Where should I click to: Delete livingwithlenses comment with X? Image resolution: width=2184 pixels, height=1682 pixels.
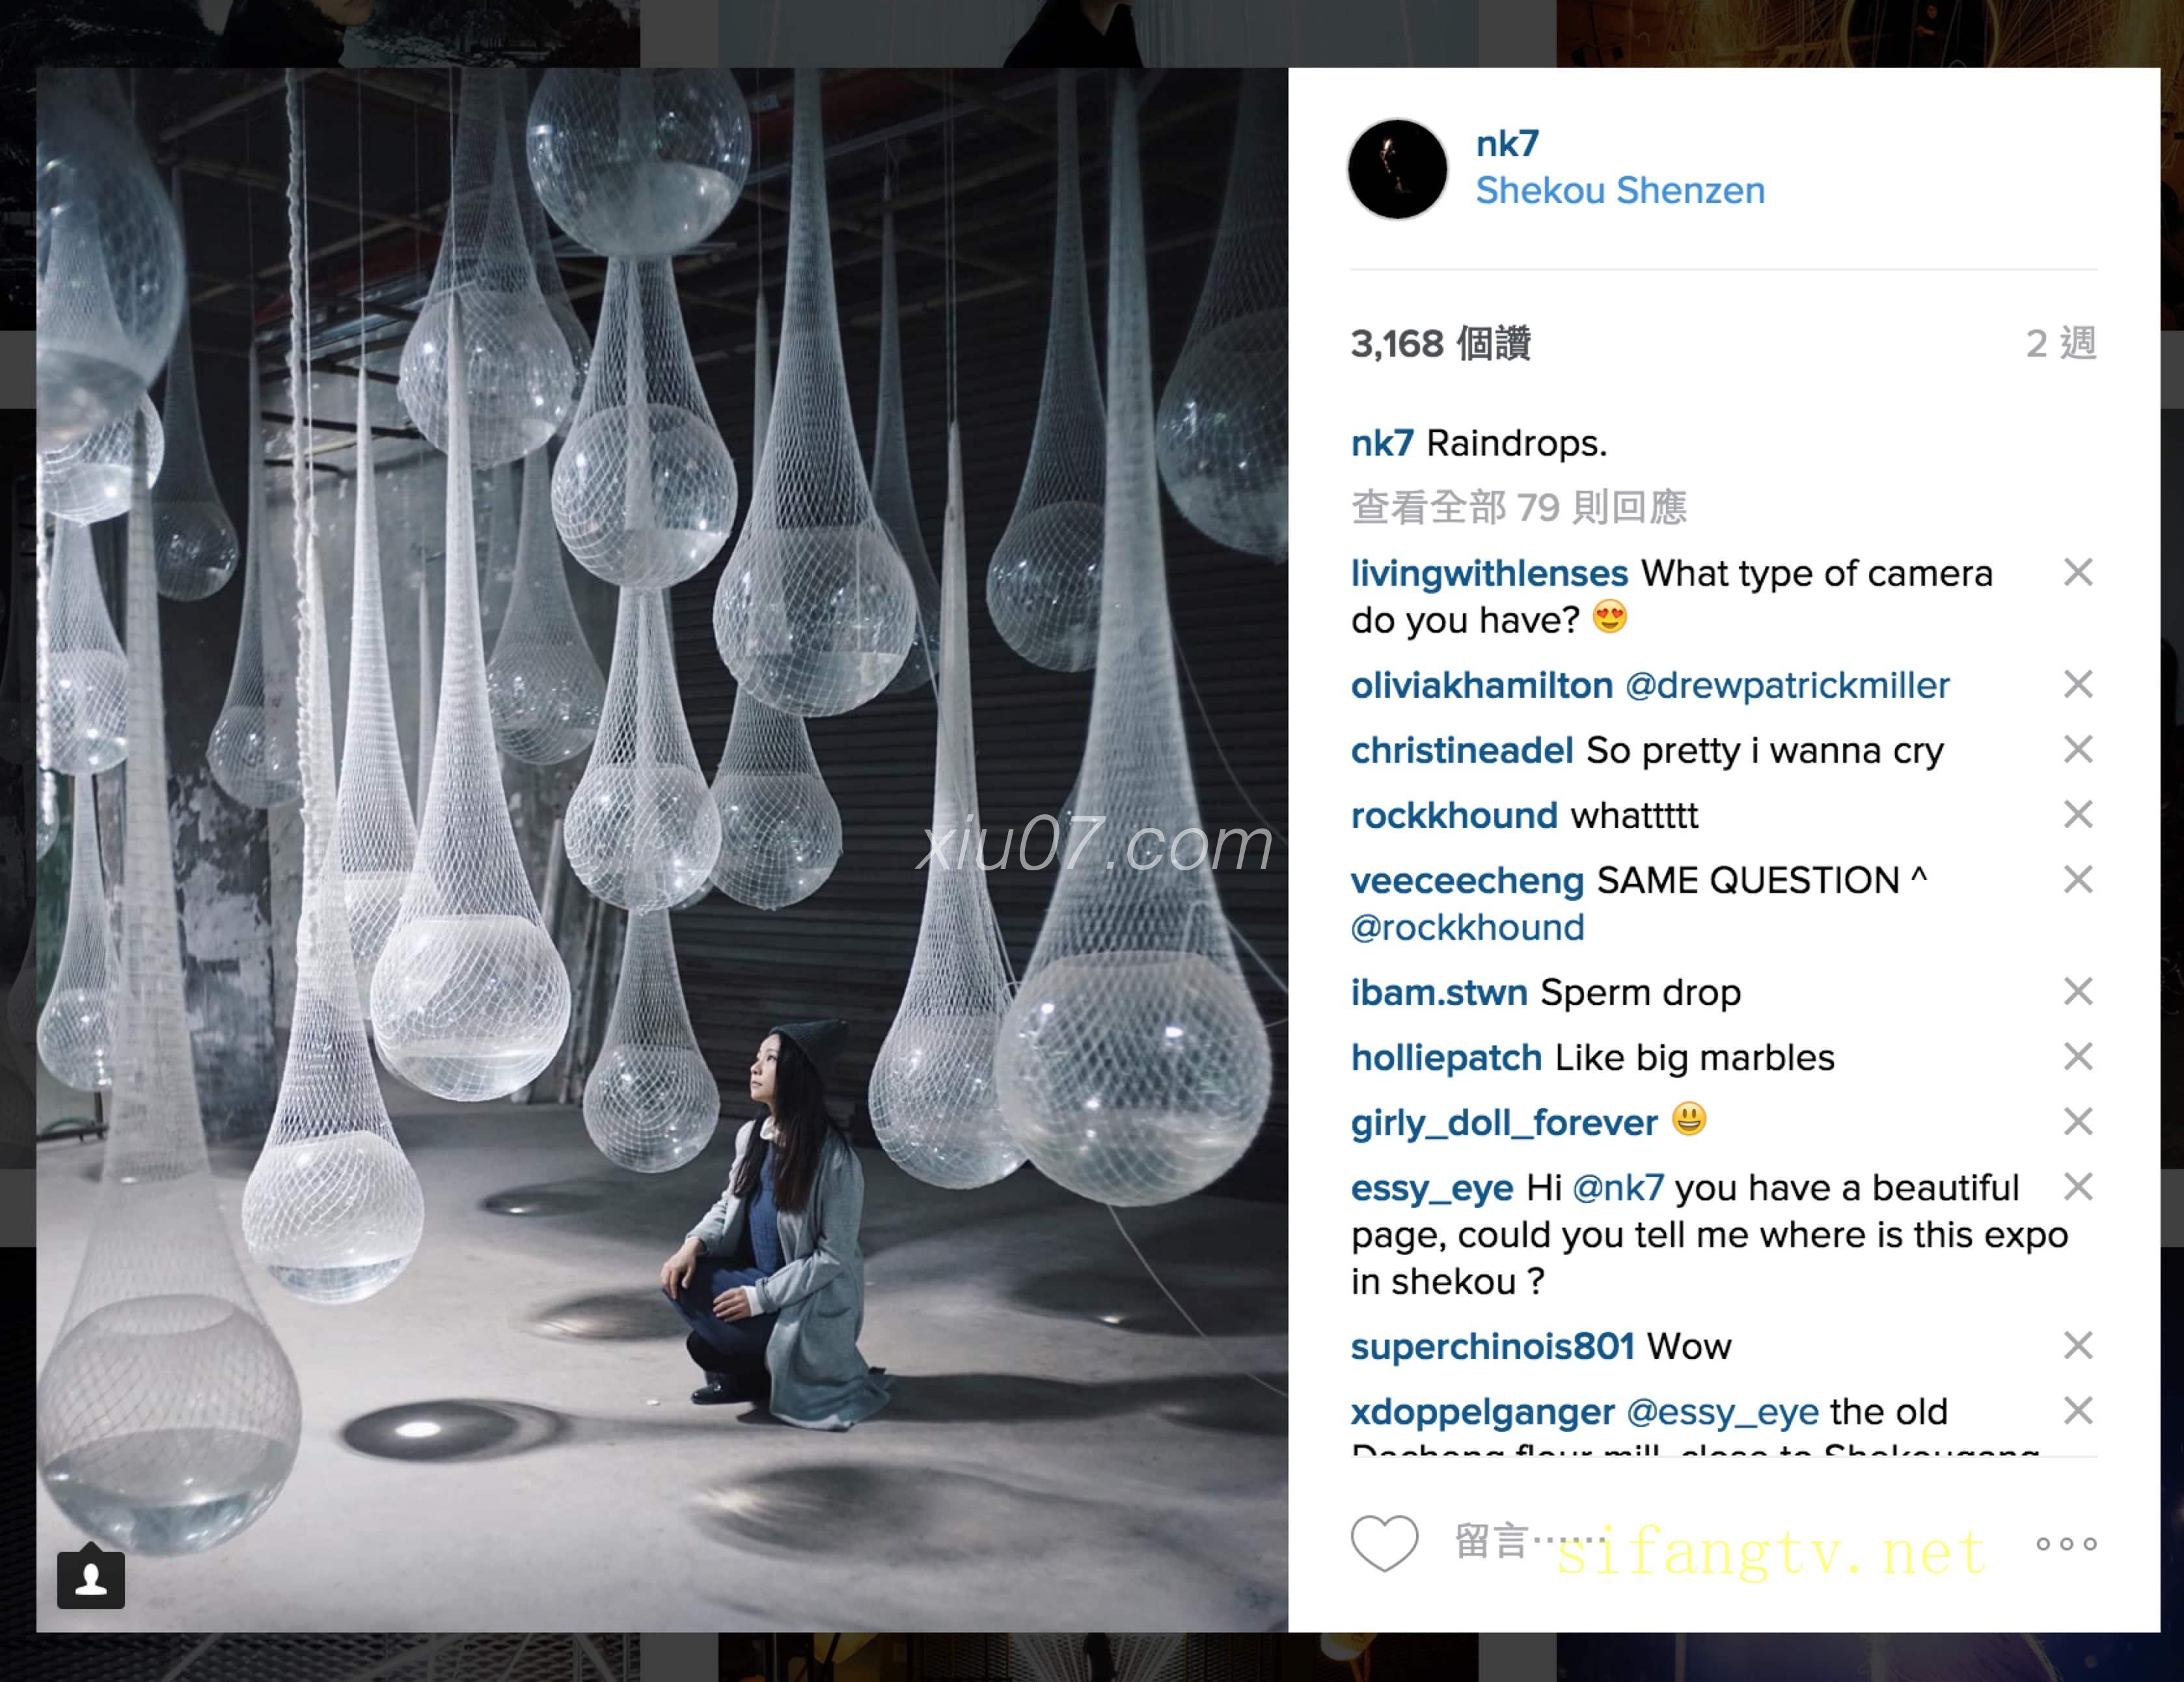tap(2078, 573)
